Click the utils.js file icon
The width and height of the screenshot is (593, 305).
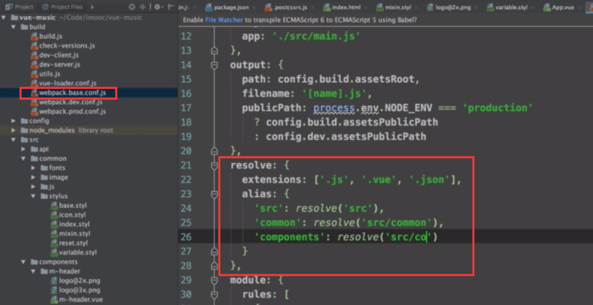tap(35, 74)
